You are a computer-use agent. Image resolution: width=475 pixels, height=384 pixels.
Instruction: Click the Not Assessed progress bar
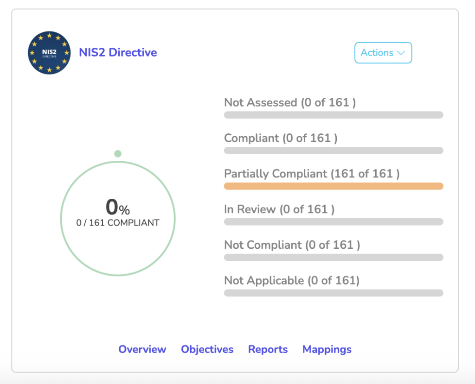pyautogui.click(x=334, y=115)
